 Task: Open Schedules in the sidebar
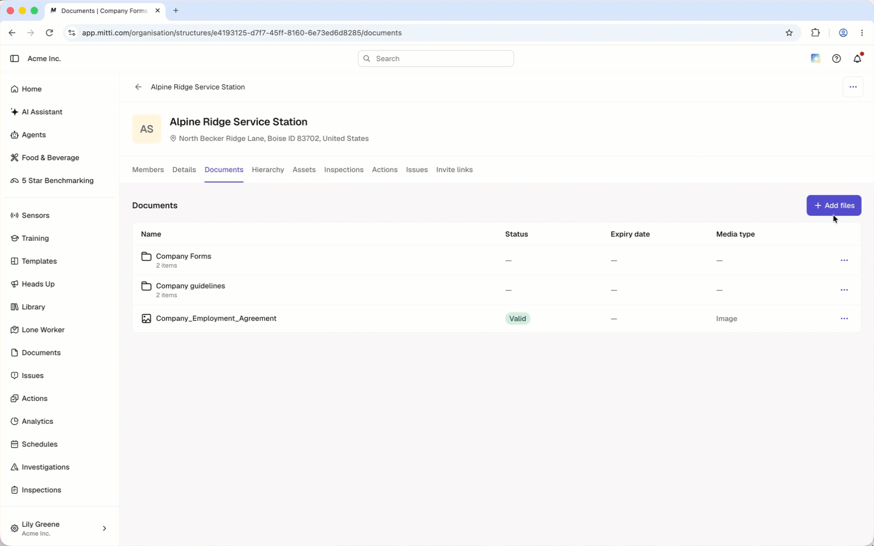pos(34,444)
